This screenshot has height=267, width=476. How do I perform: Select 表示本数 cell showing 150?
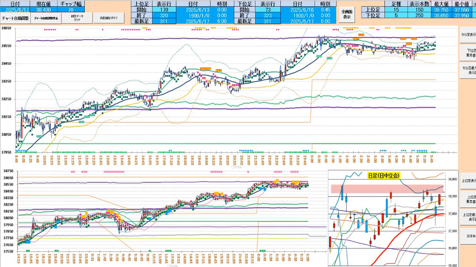[x=419, y=10]
